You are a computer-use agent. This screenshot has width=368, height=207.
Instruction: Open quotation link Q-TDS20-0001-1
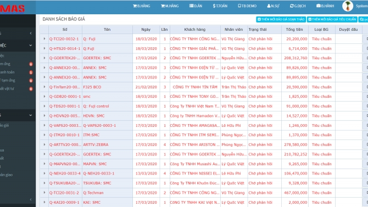click(x=65, y=106)
